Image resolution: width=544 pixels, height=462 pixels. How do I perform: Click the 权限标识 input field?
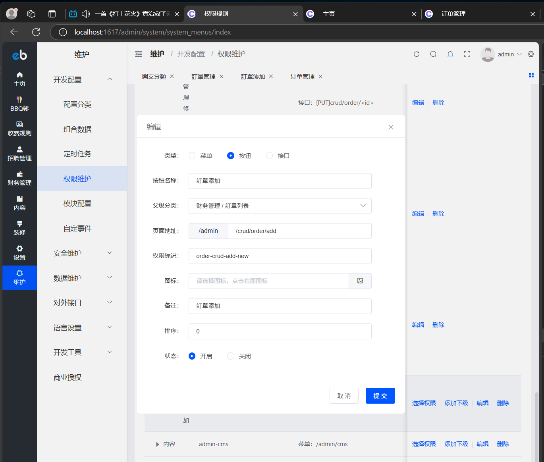pos(280,256)
